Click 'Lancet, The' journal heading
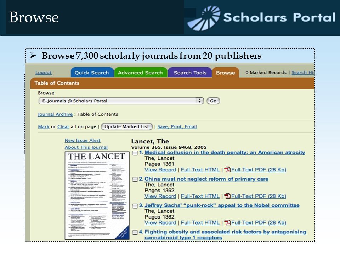Image resolution: width=340 pixels, height=255 pixels. (150, 141)
